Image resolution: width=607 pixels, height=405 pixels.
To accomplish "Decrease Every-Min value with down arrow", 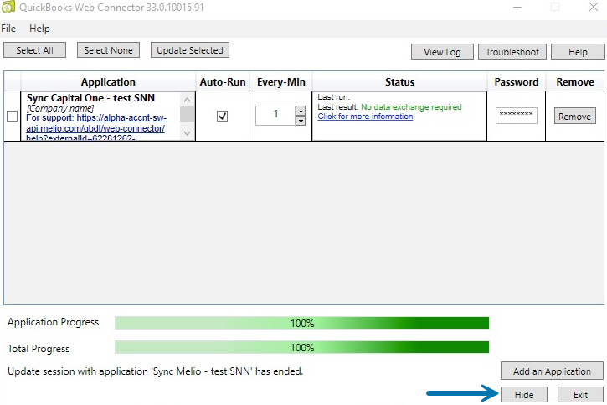I will (301, 121).
